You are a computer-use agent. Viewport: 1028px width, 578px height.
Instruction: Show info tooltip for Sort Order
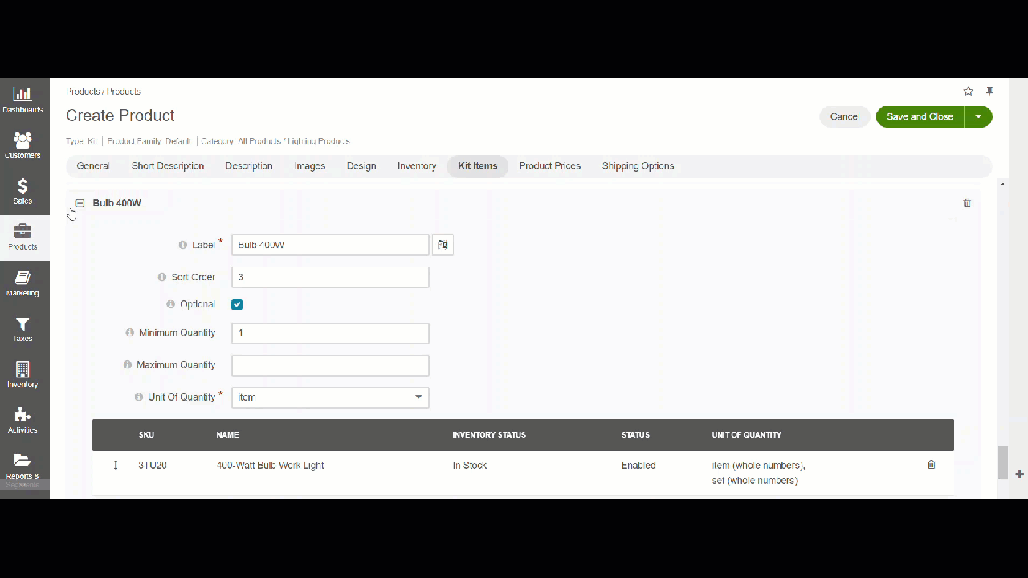pyautogui.click(x=162, y=277)
